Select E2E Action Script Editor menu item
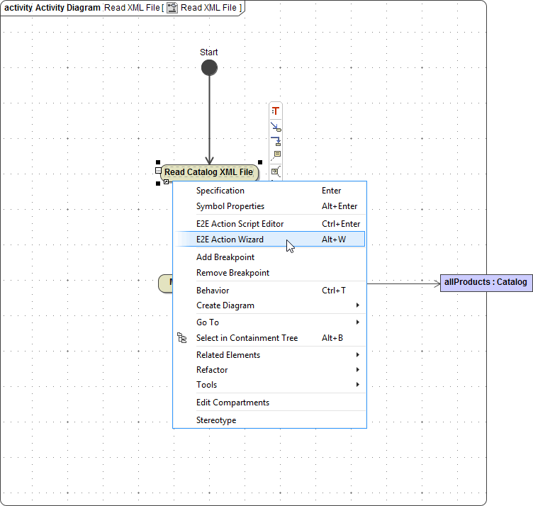This screenshot has width=533, height=506. (x=240, y=224)
